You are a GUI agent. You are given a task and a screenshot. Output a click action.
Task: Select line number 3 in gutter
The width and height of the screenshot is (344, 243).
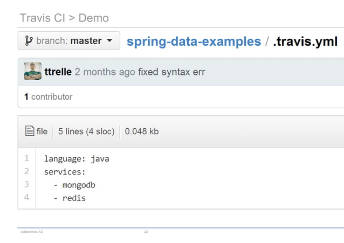[26, 184]
